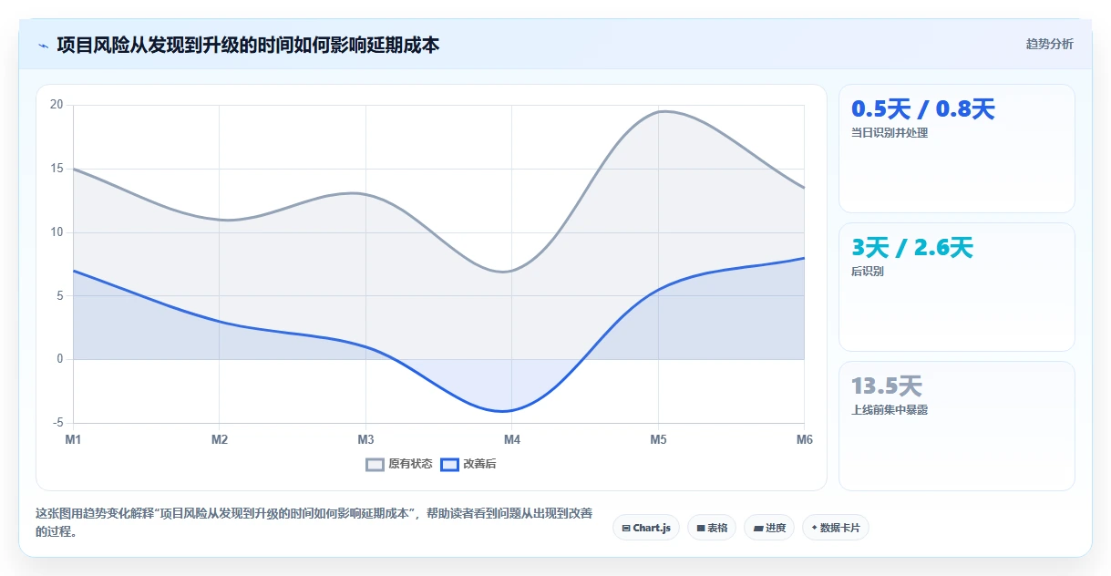Click the gray 原有状态 legend swatch
The image size is (1111, 576).
(375, 464)
